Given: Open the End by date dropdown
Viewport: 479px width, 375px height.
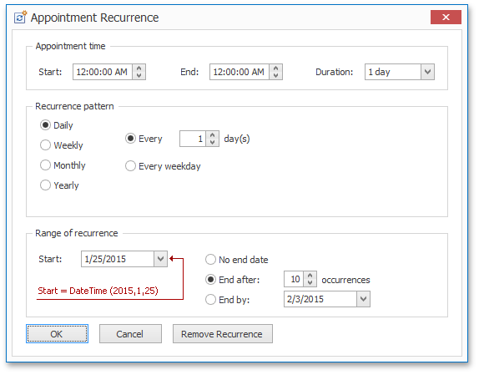Looking at the screenshot, I should click(364, 299).
